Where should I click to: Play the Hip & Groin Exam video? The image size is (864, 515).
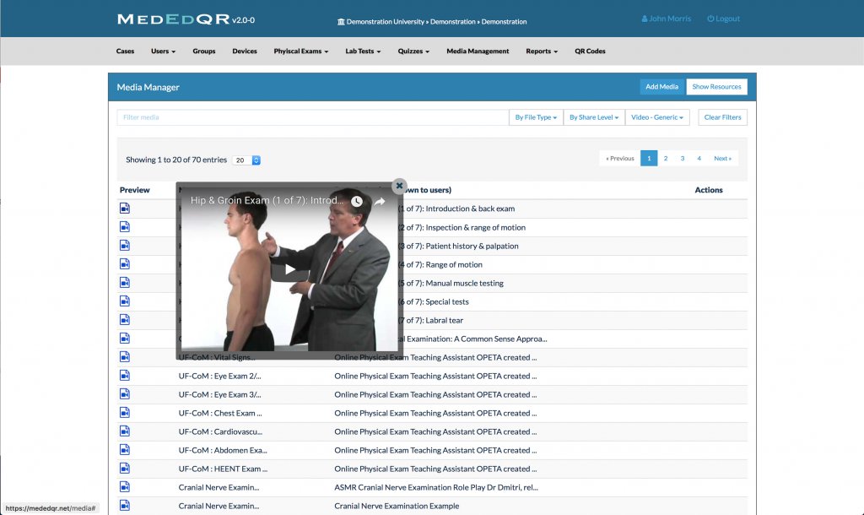290,269
